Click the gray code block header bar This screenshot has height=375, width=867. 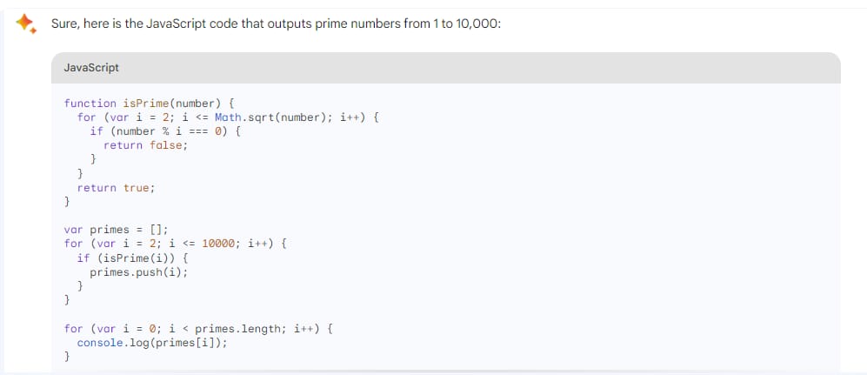point(445,68)
